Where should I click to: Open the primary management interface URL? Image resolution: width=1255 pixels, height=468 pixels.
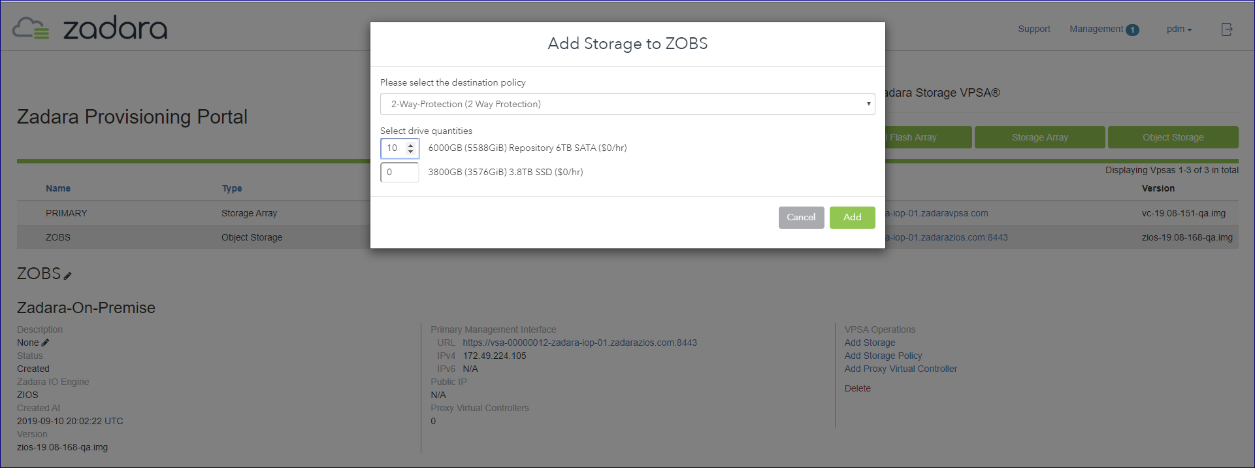coord(579,343)
